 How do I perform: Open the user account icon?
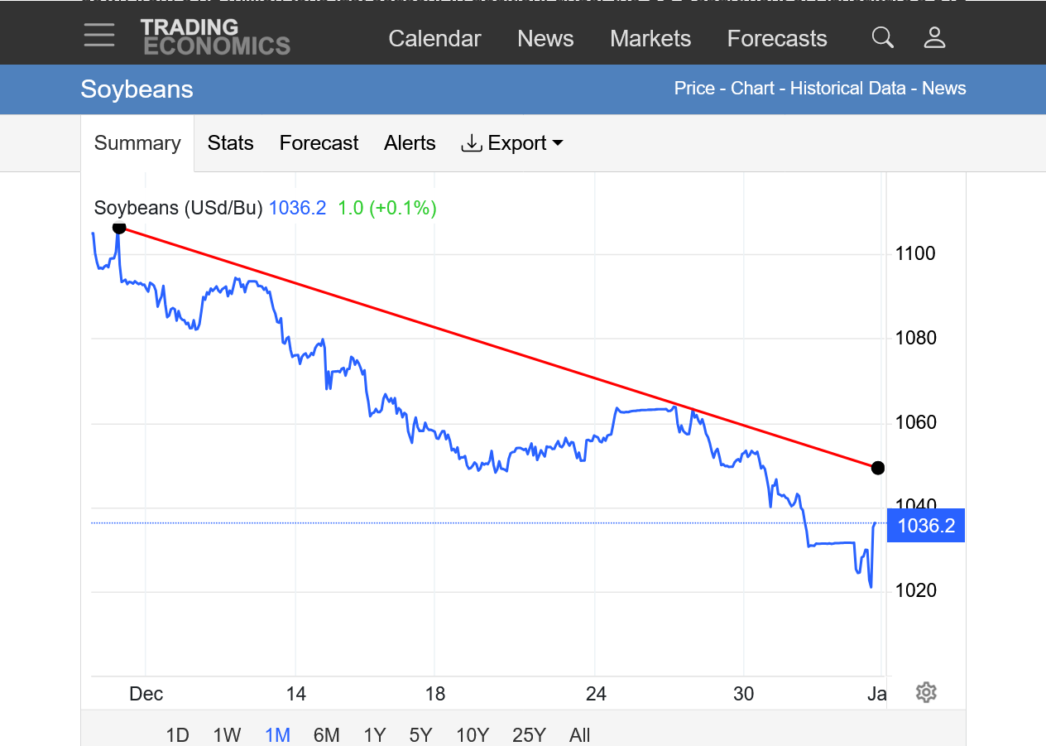[x=934, y=38]
